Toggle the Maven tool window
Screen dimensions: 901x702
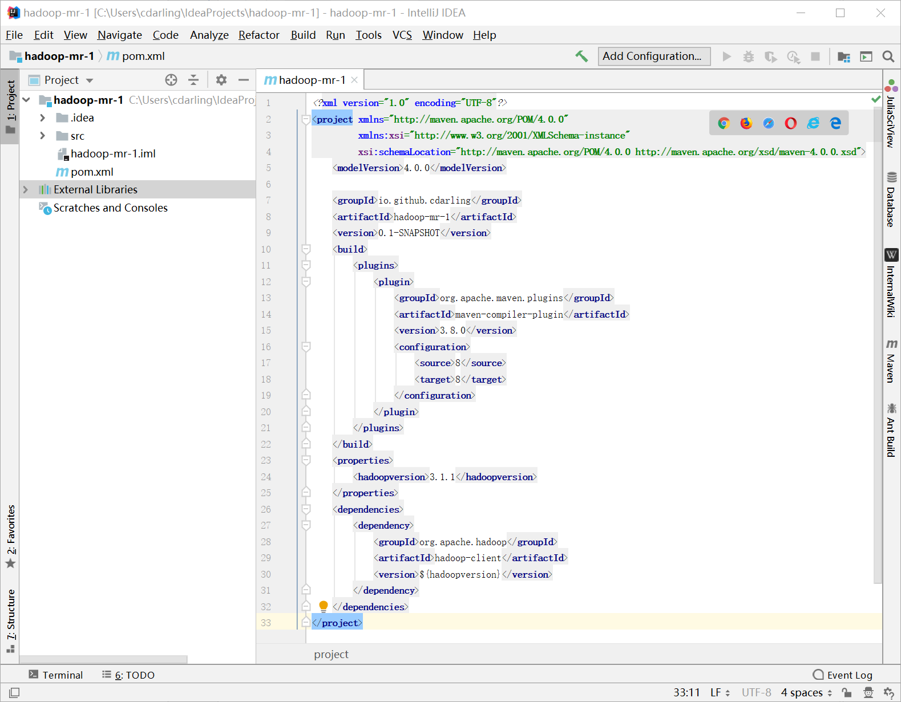click(891, 361)
